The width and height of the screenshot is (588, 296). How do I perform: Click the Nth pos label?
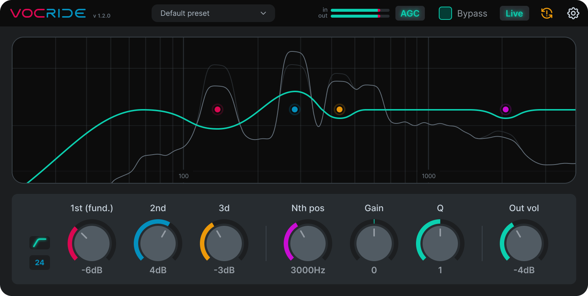308,208
